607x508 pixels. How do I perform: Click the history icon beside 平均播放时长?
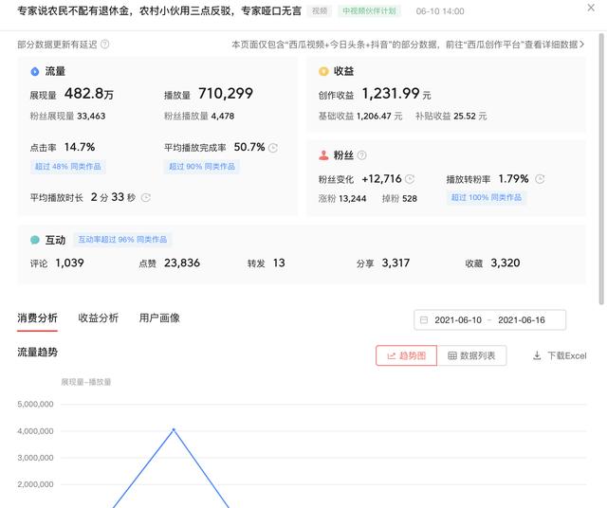point(146,198)
